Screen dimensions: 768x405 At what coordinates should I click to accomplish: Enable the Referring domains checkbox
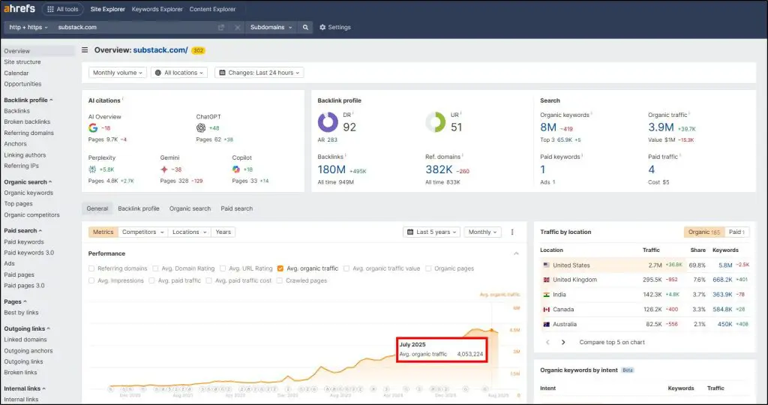tap(91, 268)
